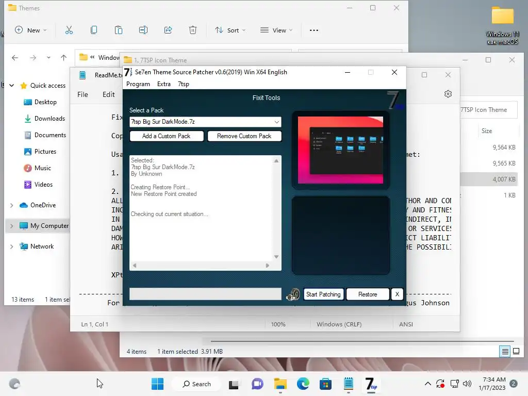Switch to Notepad on the taskbar
Viewport: 528px width, 396px height.
349,384
